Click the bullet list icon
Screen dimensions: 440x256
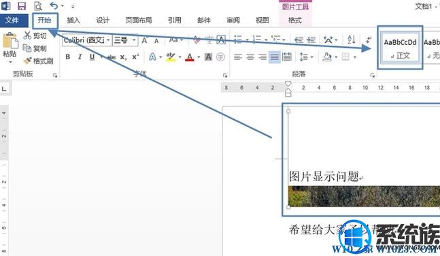tap(238, 39)
